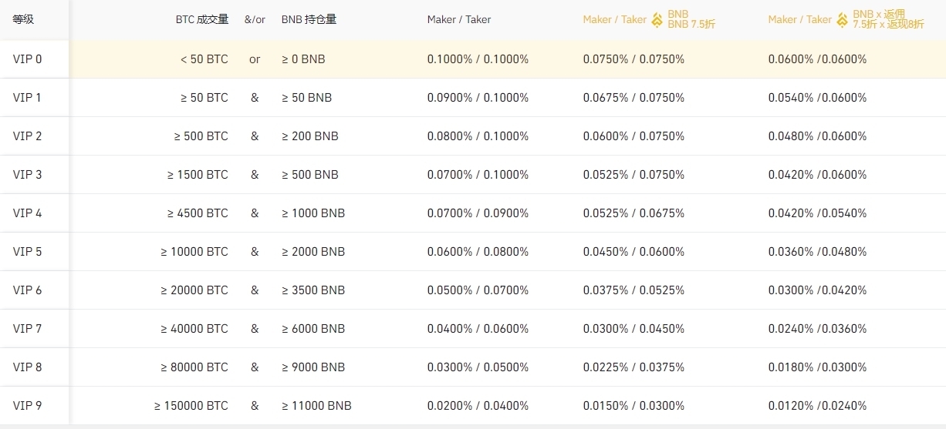
Task: Click the 'BTC 成交量' column header
Action: point(202,20)
